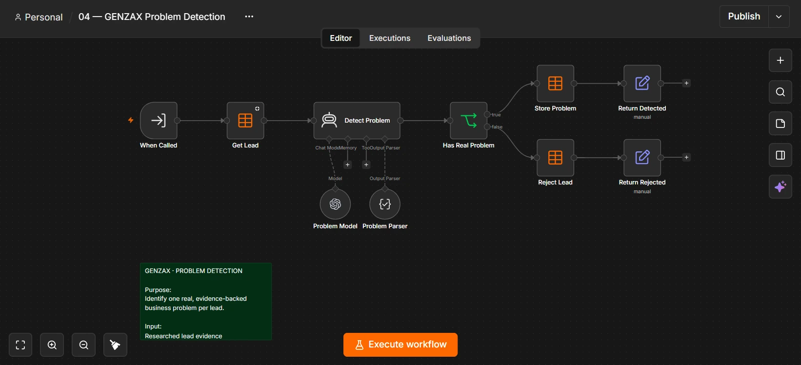Select the Problem Parser node
The width and height of the screenshot is (801, 365).
tap(385, 204)
